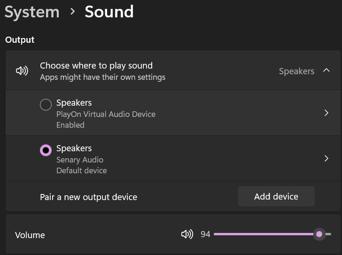Open Senary Audio speaker properties arrow
The width and height of the screenshot is (342, 255).
click(326, 159)
